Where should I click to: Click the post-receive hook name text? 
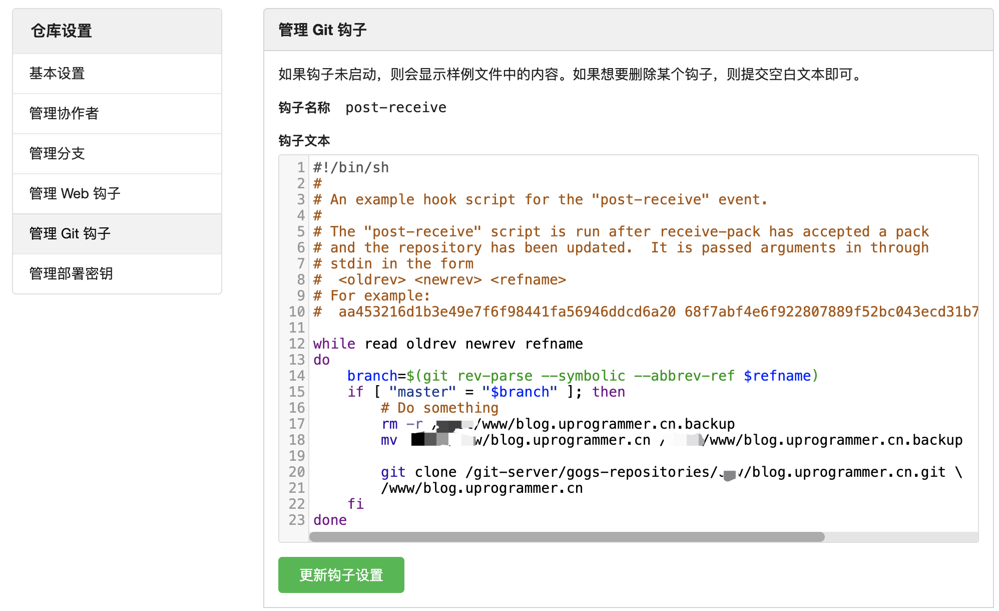[395, 108]
